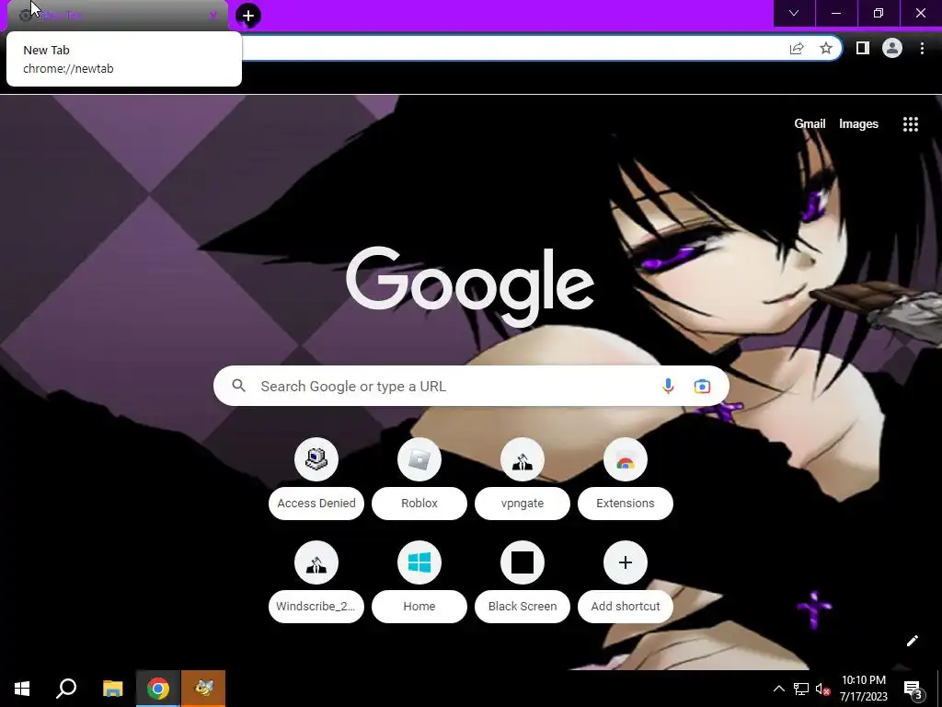942x707 pixels.
Task: Start voice search with the microphone
Action: (x=668, y=386)
